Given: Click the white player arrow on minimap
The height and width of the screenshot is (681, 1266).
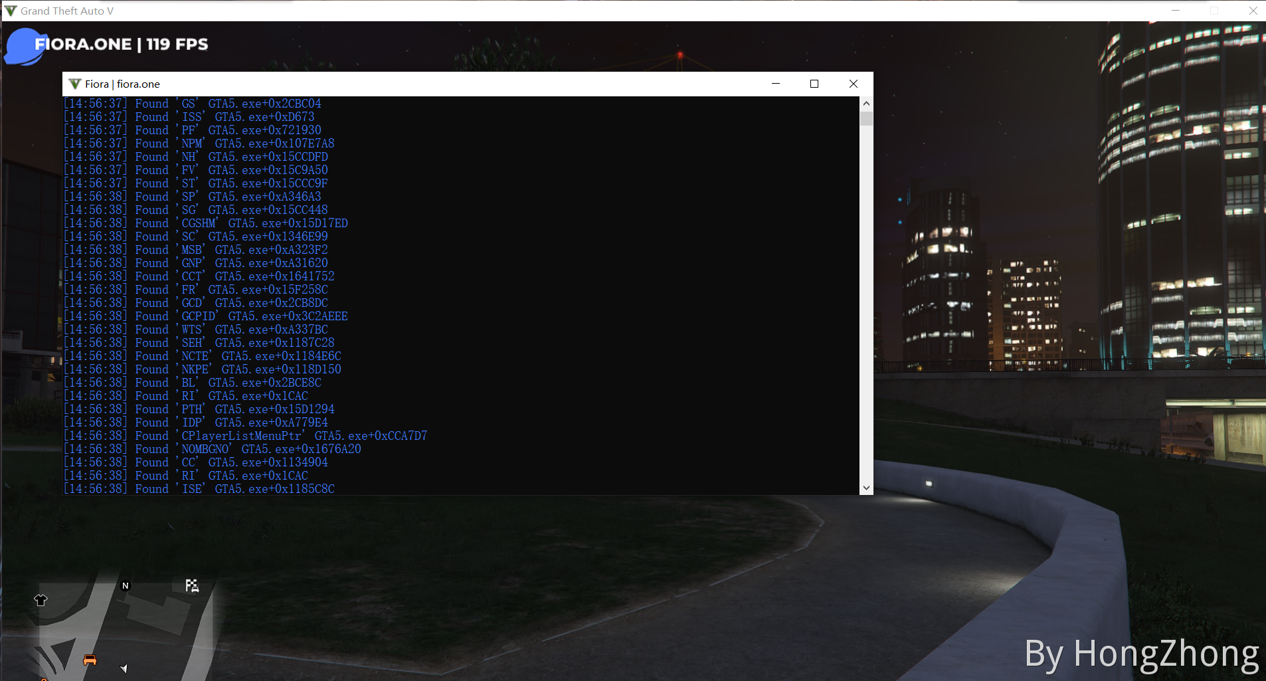Looking at the screenshot, I should click(124, 668).
